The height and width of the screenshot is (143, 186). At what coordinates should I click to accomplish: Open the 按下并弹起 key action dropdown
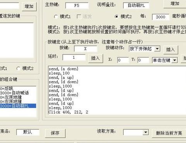(x=157, y=49)
